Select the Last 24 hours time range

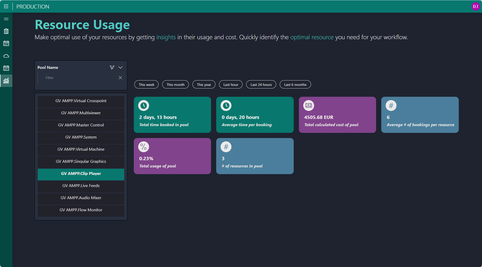(x=261, y=85)
